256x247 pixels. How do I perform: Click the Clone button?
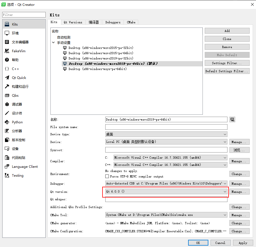[x=227, y=39]
